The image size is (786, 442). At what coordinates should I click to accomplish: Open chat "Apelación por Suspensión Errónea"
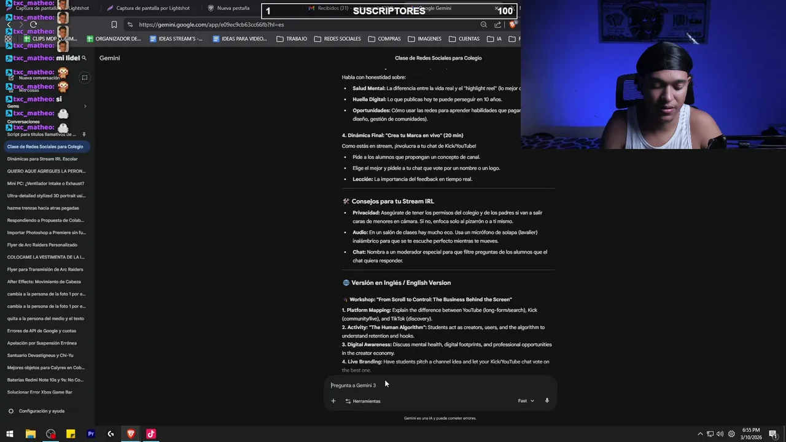(x=45, y=343)
